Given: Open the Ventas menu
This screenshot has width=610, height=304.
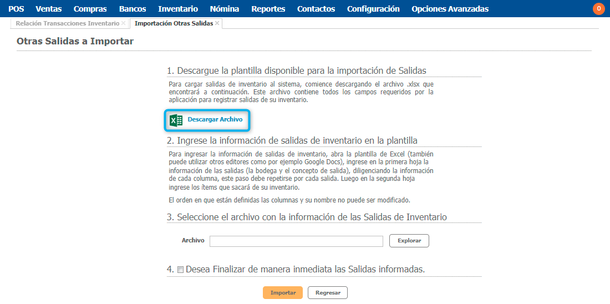Looking at the screenshot, I should [49, 9].
